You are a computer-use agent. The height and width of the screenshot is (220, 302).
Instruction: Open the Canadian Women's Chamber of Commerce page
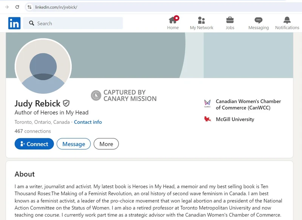248,105
